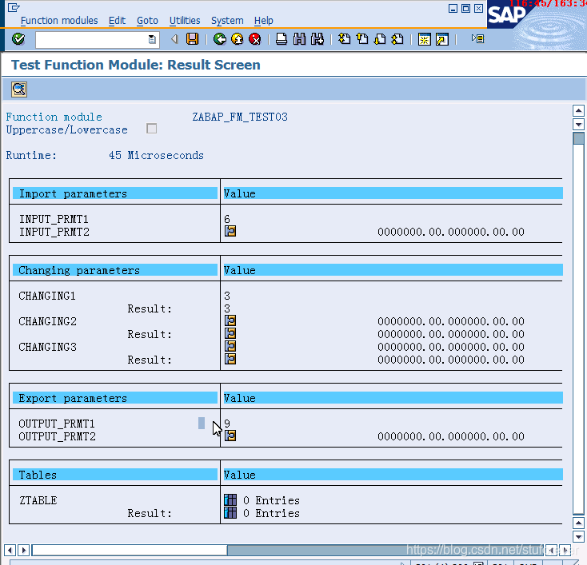
Task: Click the Next Page icon
Action: coord(380,39)
